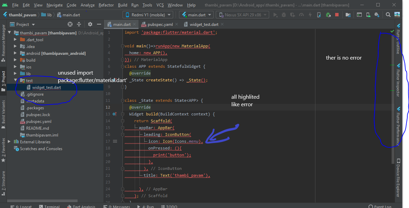The image size is (409, 208).
Task: Collapse the thambi_pavam root project node
Action: pyautogui.click(x=9, y=33)
